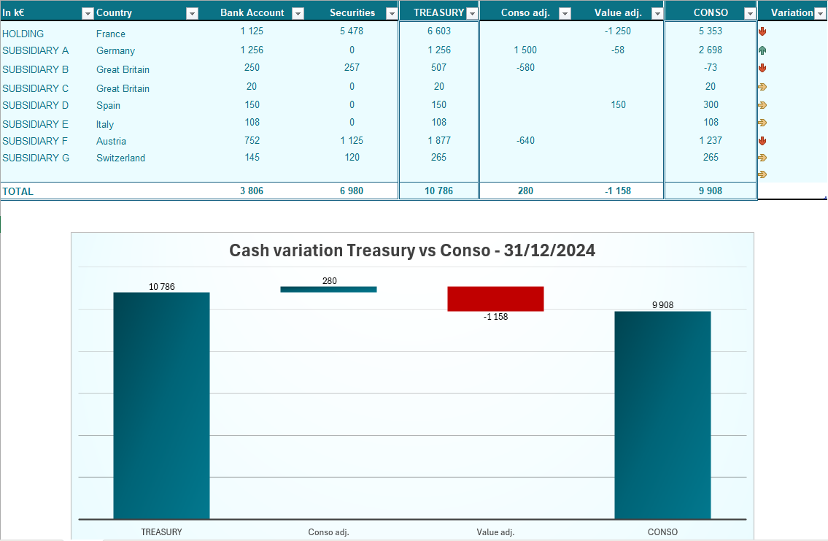Click the yellow variation arrow for SUBSIDIARY E
This screenshot has width=828, height=541.
[x=762, y=123]
